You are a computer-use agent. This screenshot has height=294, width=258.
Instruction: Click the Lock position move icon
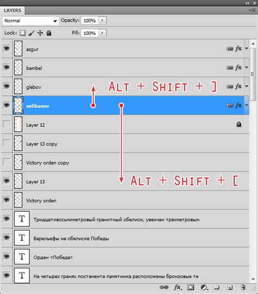pyautogui.click(x=40, y=33)
